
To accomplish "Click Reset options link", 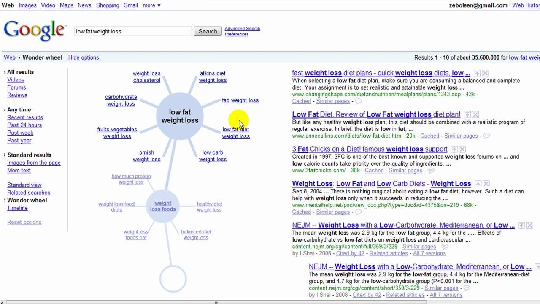I will tap(24, 222).
